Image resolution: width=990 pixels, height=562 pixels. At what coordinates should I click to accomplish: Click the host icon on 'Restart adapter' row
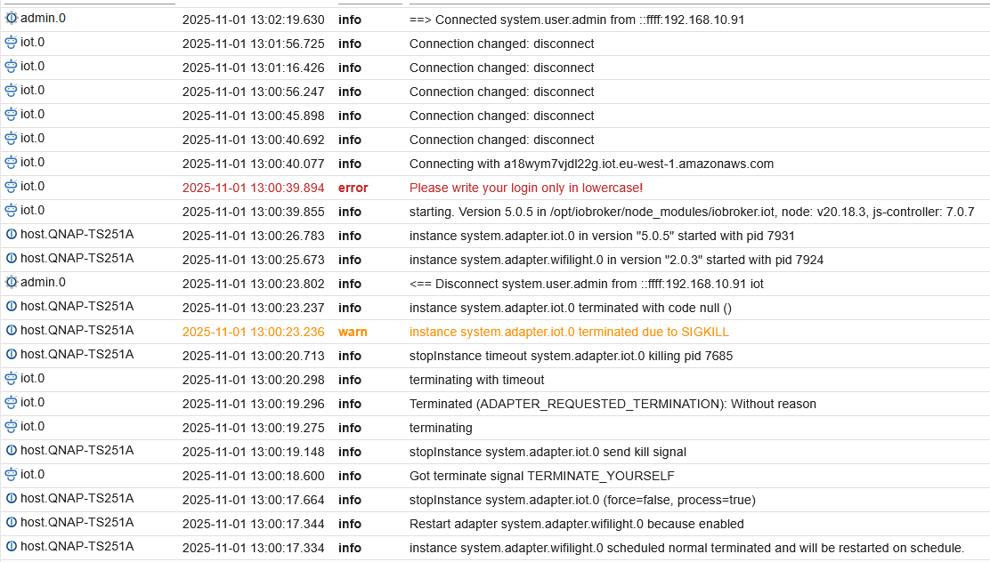click(x=12, y=522)
